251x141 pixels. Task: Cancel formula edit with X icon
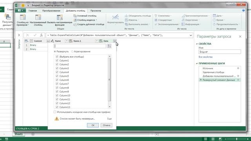[x=27, y=35]
